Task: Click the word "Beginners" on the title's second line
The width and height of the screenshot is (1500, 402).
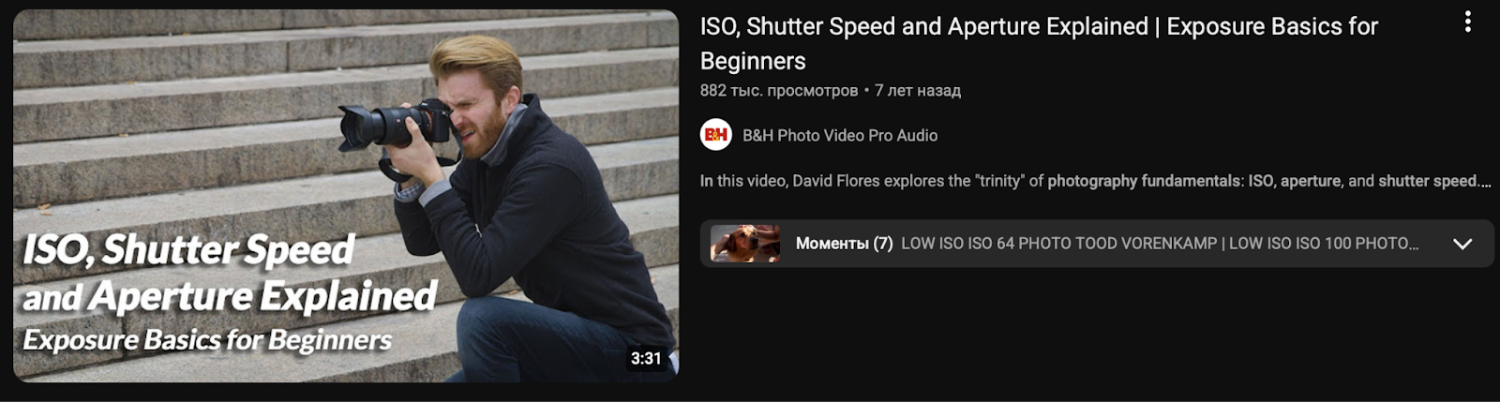Action: [x=753, y=61]
